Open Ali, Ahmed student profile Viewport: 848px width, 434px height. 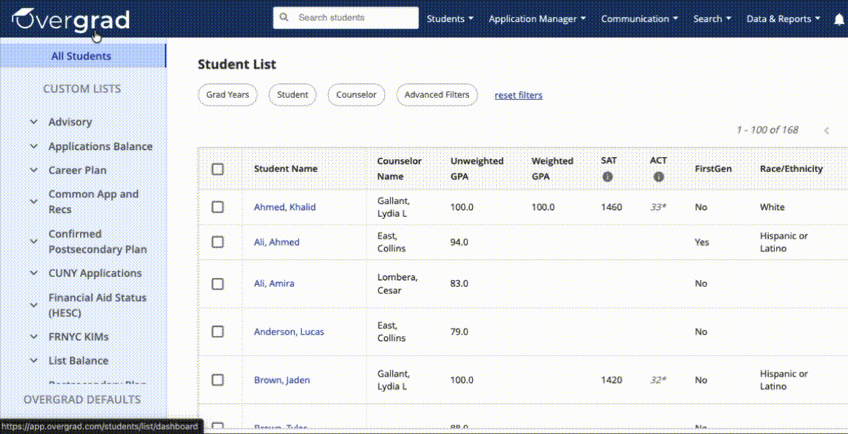(x=276, y=242)
